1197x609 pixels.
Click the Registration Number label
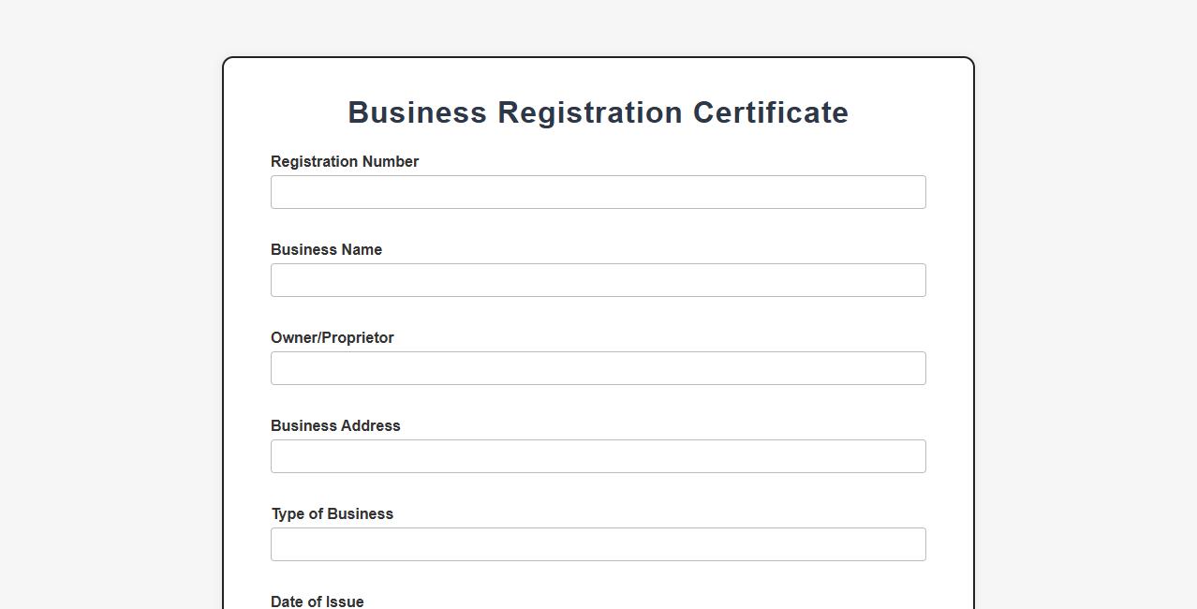click(344, 161)
